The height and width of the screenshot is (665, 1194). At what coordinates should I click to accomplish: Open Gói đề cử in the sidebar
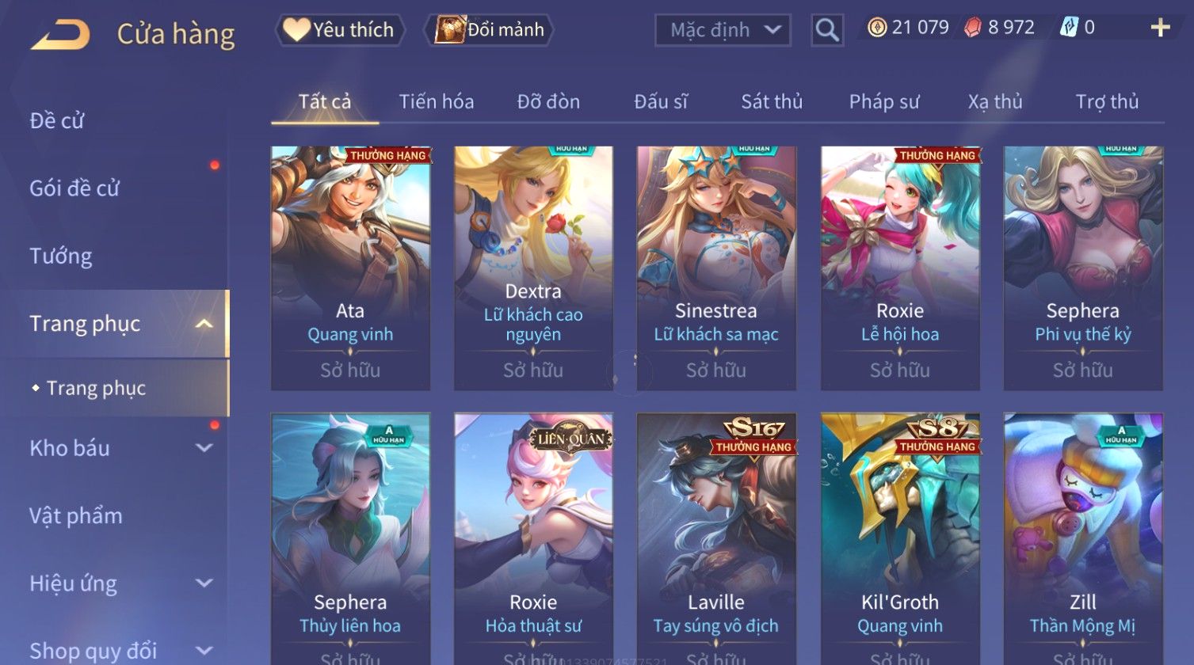pyautogui.click(x=74, y=188)
